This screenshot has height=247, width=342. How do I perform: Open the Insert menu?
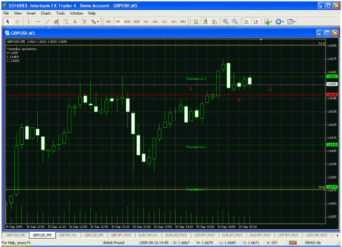(31, 13)
